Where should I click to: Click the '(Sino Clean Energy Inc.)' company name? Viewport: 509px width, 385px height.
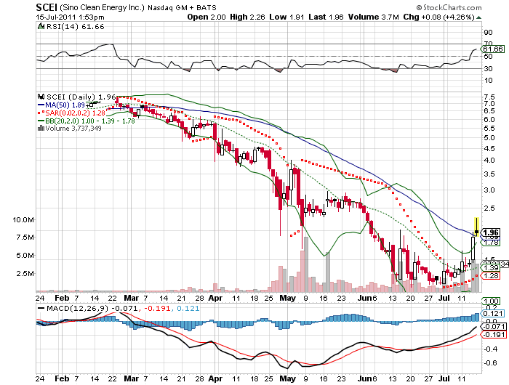click(103, 7)
